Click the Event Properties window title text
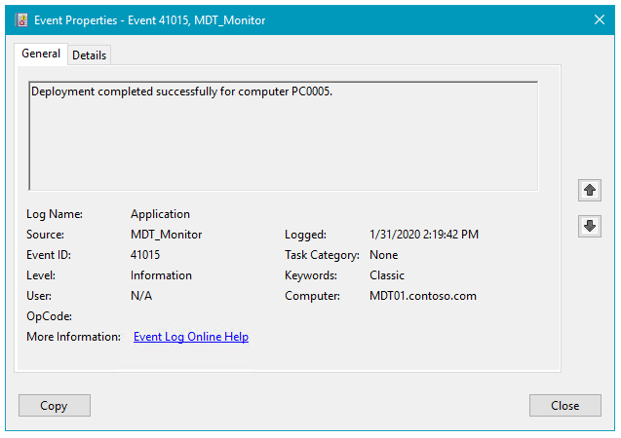Viewport: 621px width, 438px height. point(149,19)
